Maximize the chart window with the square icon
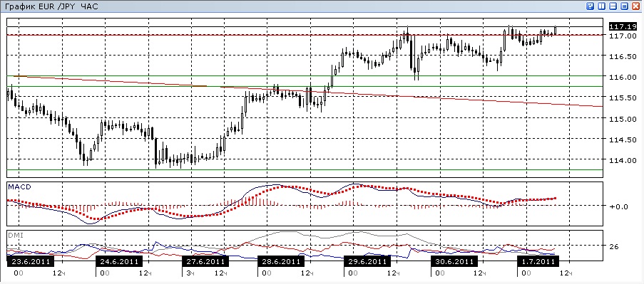 (624, 6)
